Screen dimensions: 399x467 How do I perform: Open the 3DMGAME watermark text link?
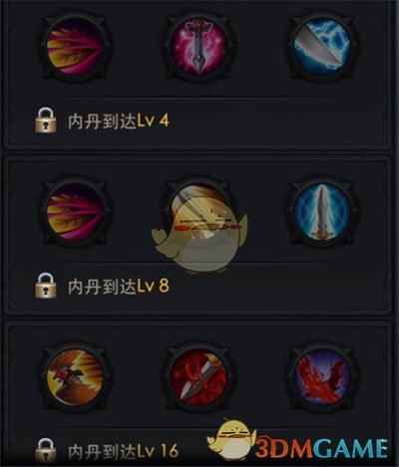coord(322,448)
